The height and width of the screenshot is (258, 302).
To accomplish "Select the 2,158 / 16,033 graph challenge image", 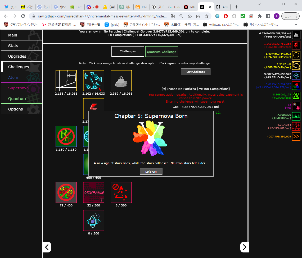I will [66, 81].
